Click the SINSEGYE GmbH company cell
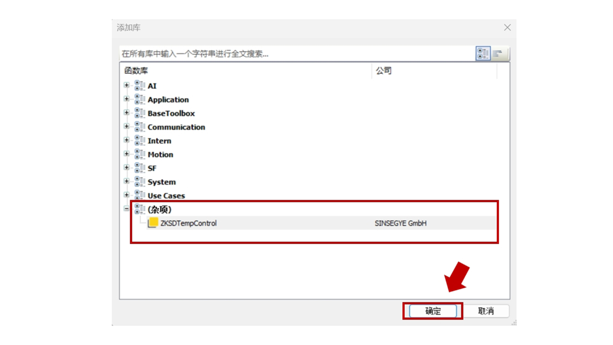 click(x=401, y=223)
